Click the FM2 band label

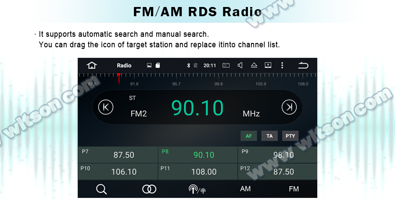139,114
